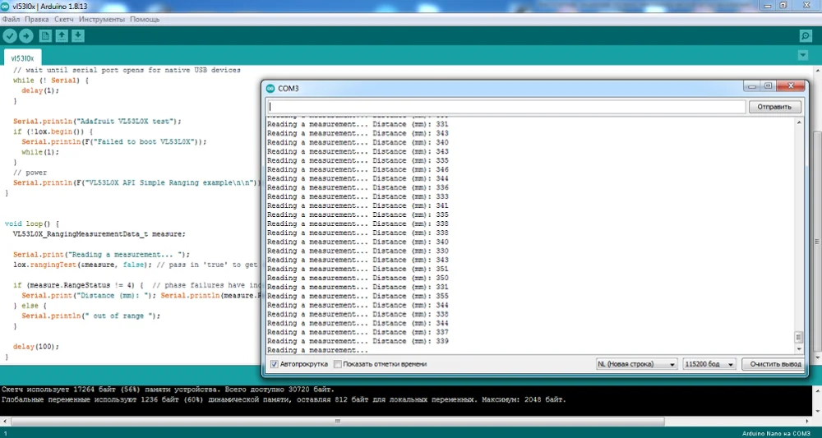The height and width of the screenshot is (438, 822).
Task: Open the Файл menu
Action: point(11,20)
